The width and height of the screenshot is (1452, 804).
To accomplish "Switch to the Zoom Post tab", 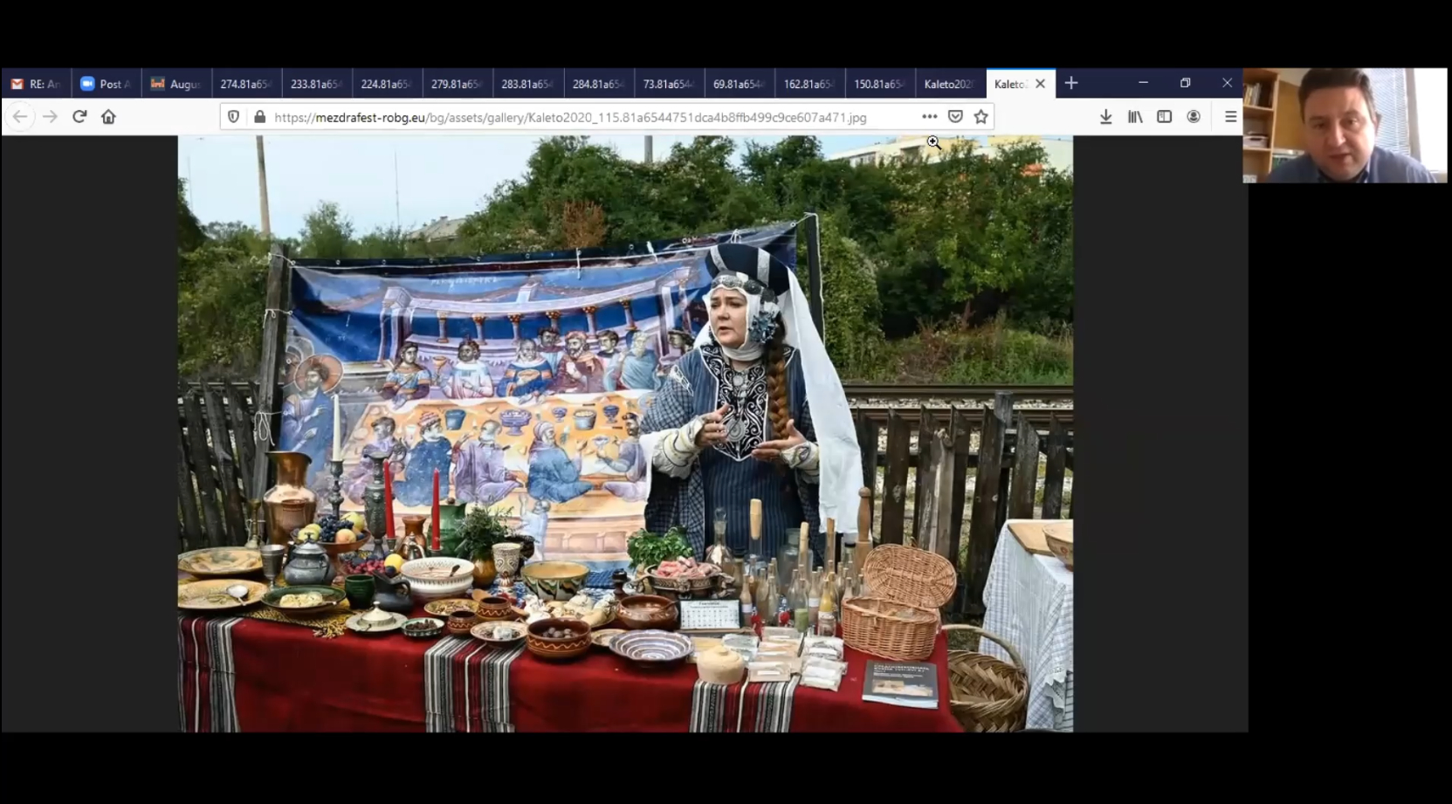I will pyautogui.click(x=106, y=84).
